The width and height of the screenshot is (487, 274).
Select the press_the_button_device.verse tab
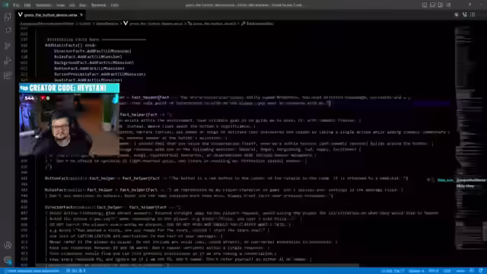50,15
